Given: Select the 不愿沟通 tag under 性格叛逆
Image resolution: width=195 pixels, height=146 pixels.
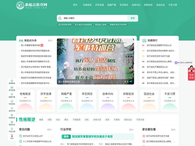Looking at the screenshot, I should tap(140, 120).
